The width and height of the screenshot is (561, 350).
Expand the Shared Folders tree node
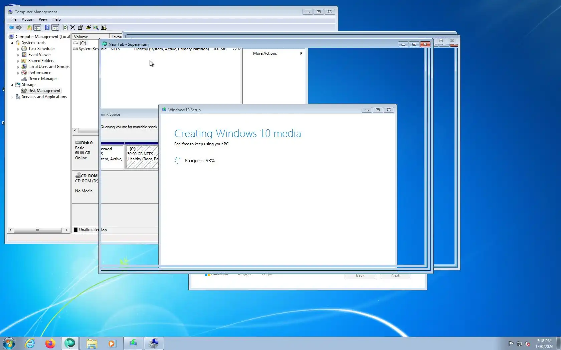coord(18,61)
